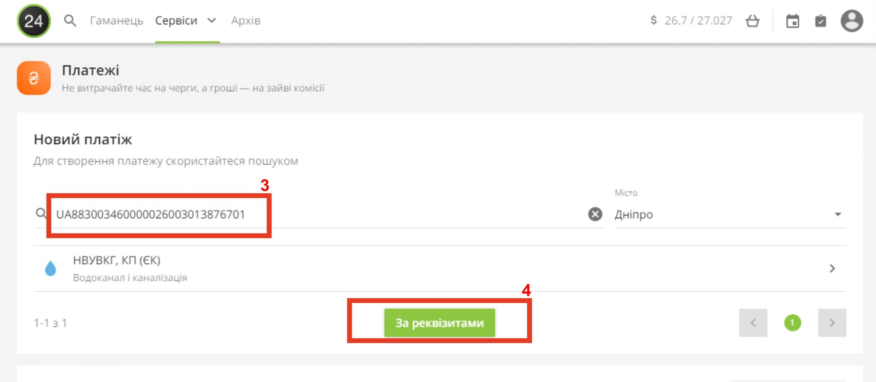Open the user profile avatar
This screenshot has height=382, width=876.
click(852, 21)
